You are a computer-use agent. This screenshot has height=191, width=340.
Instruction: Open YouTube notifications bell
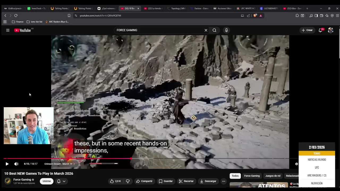[320, 30]
